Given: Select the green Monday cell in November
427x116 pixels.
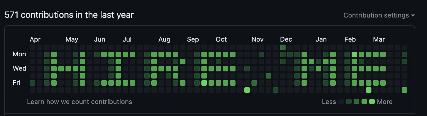Looking at the screenshot, I should [261, 54].
